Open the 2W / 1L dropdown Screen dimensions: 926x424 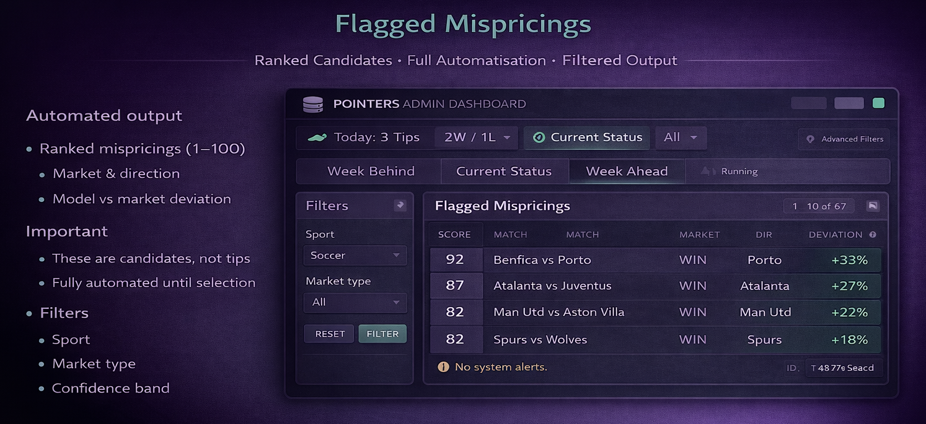click(x=477, y=137)
